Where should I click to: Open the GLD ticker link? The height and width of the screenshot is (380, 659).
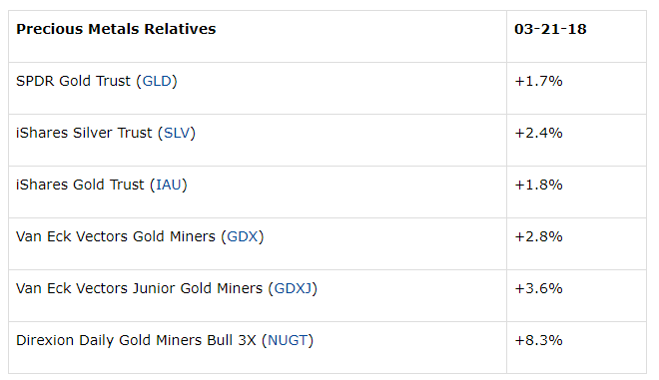[157, 81]
